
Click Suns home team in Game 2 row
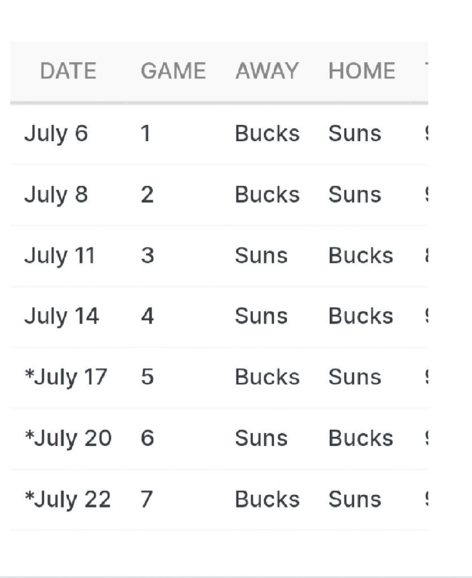point(355,195)
